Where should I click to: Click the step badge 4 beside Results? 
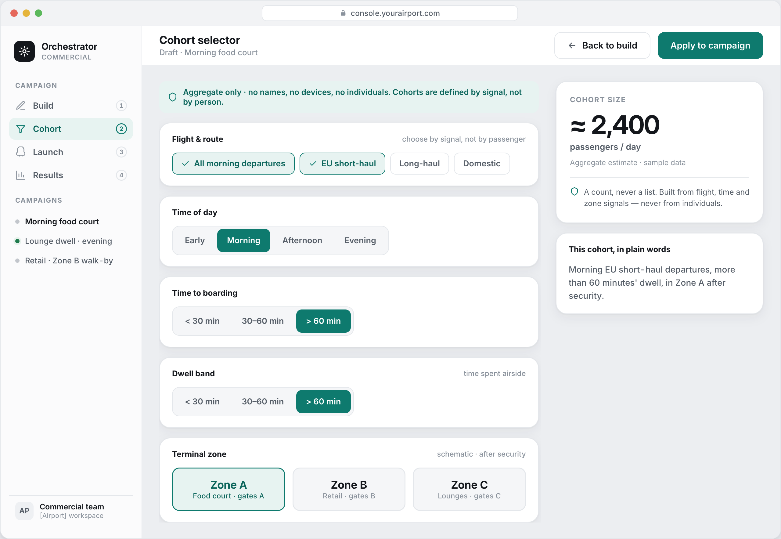coord(121,175)
